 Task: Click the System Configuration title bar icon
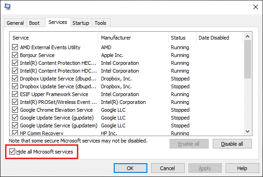pyautogui.click(x=8, y=7)
